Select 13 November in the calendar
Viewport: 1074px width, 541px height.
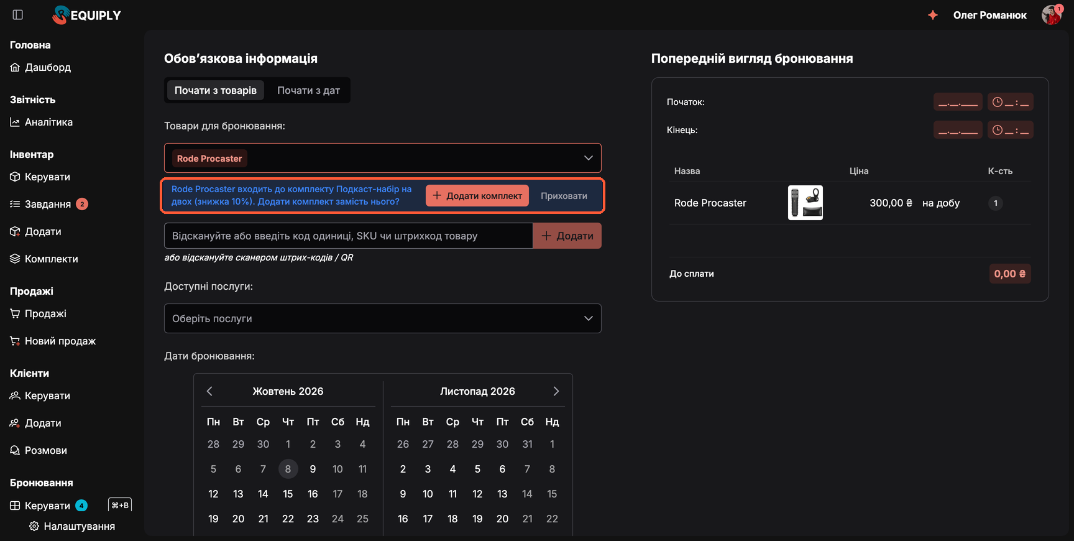[502, 494]
